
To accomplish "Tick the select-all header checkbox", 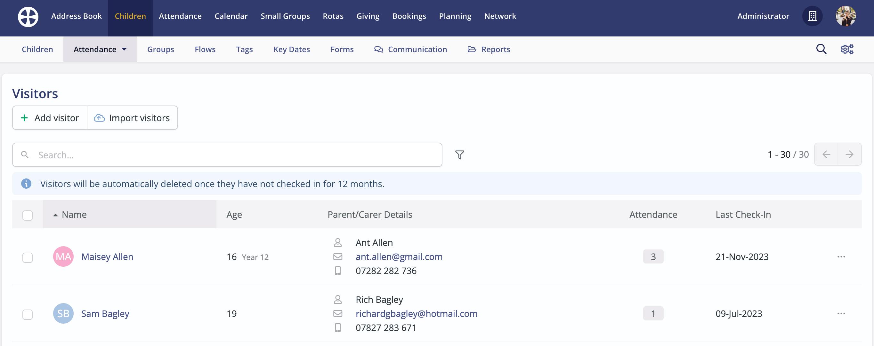I will [28, 215].
